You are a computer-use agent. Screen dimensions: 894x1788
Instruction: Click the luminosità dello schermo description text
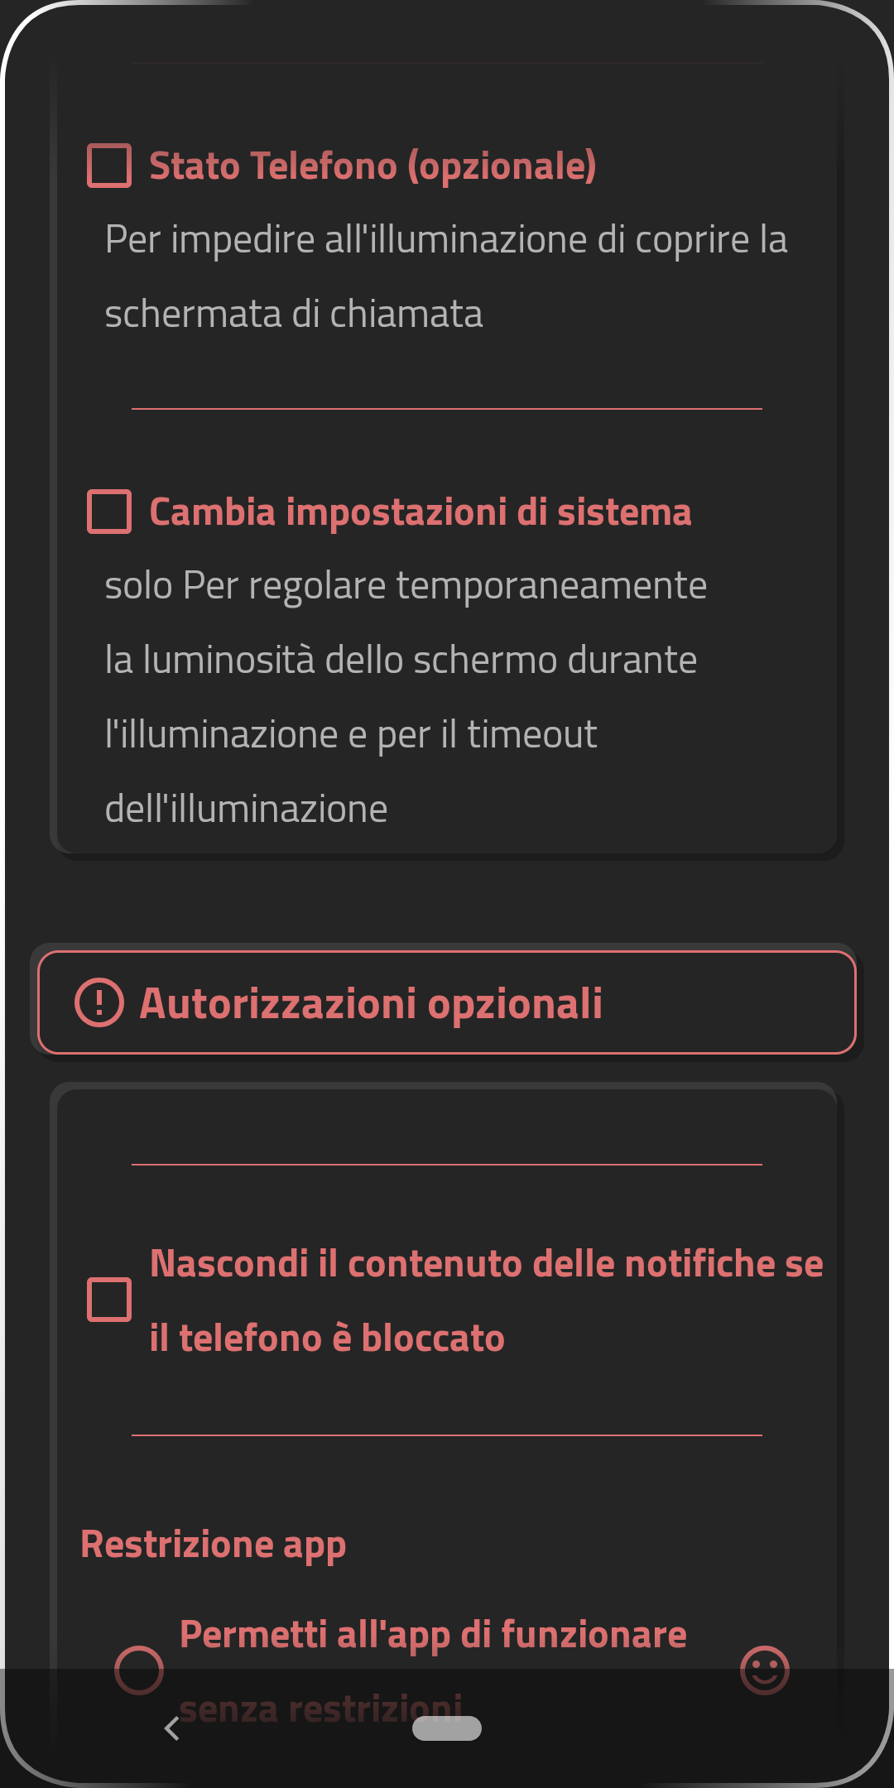(406, 697)
